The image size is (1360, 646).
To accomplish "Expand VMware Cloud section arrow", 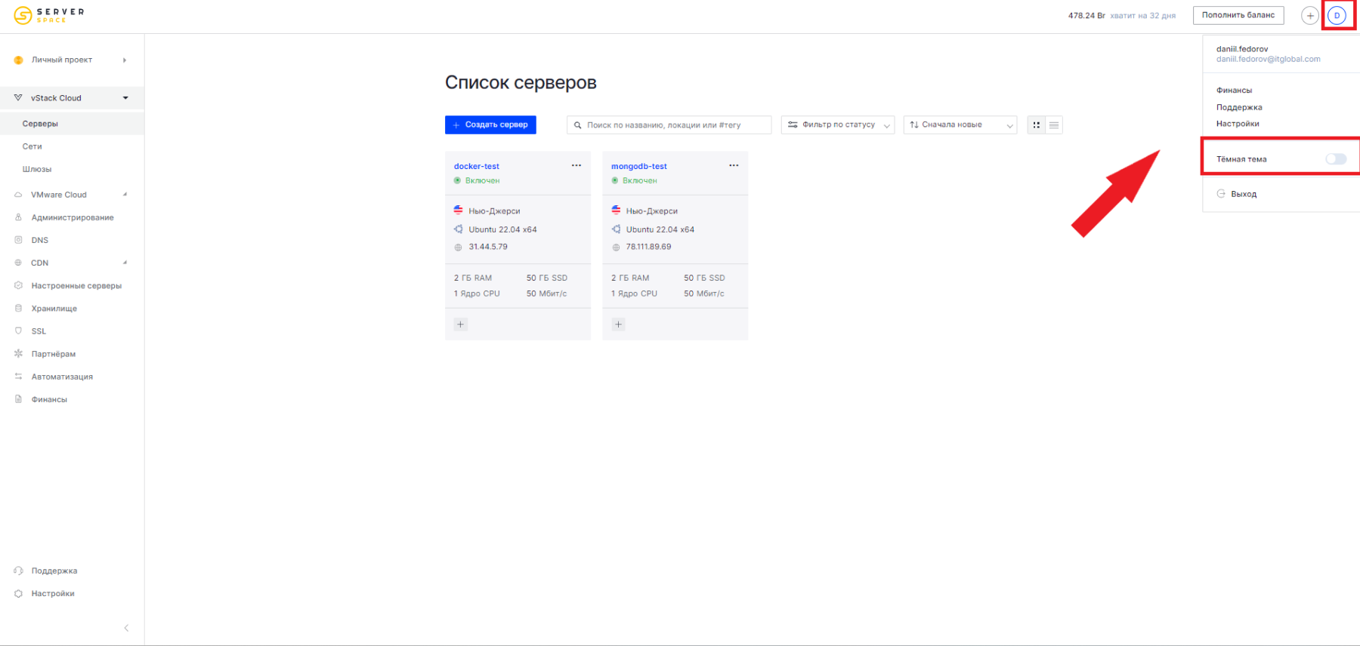I will 125,195.
